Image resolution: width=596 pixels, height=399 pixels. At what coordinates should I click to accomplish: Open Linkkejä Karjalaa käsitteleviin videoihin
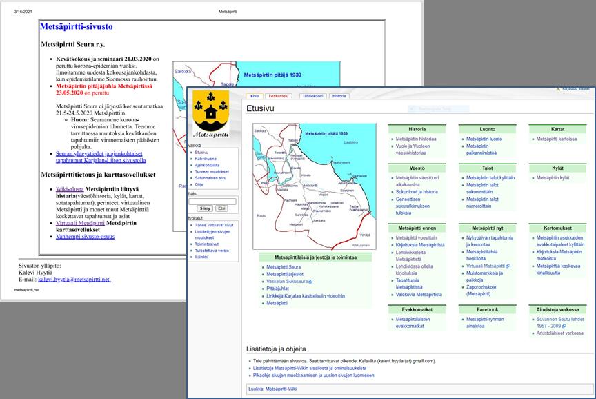306,296
